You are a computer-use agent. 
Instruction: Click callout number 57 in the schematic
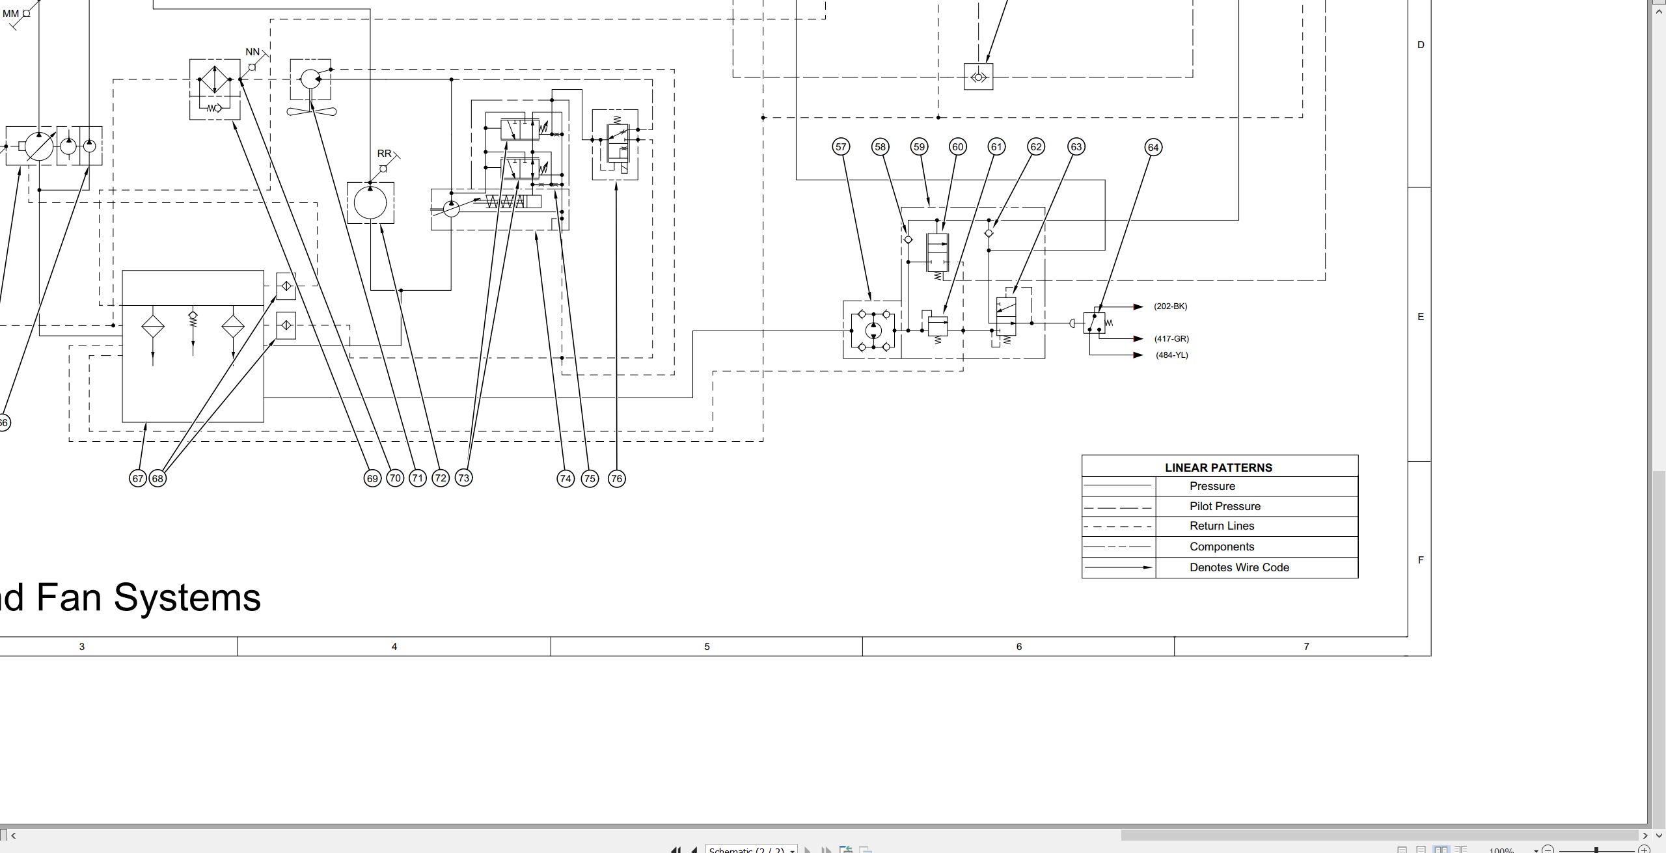[841, 147]
